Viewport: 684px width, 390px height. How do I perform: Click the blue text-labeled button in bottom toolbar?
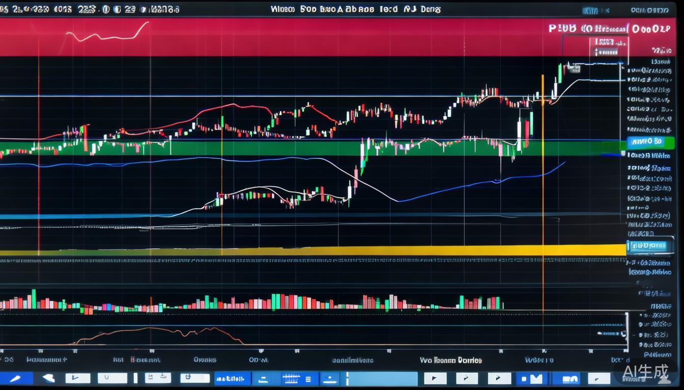click(232, 379)
